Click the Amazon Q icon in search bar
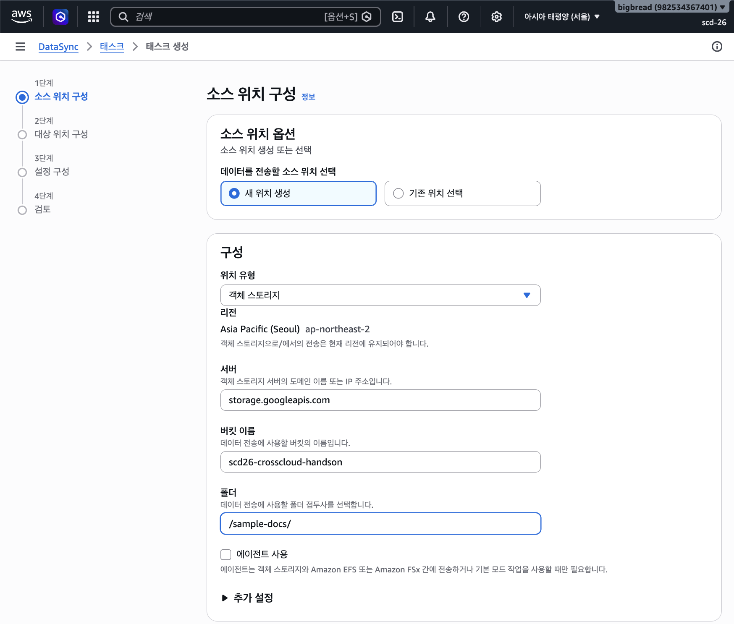 point(367,17)
